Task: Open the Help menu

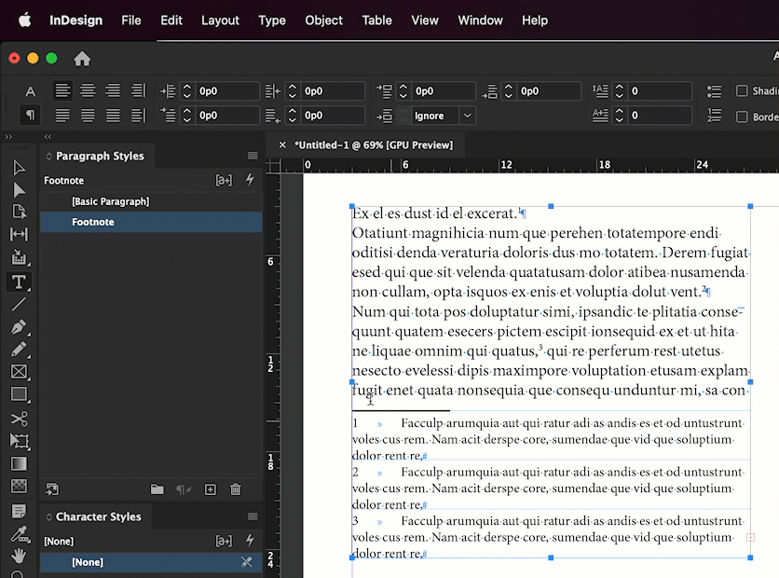Action: click(x=535, y=21)
